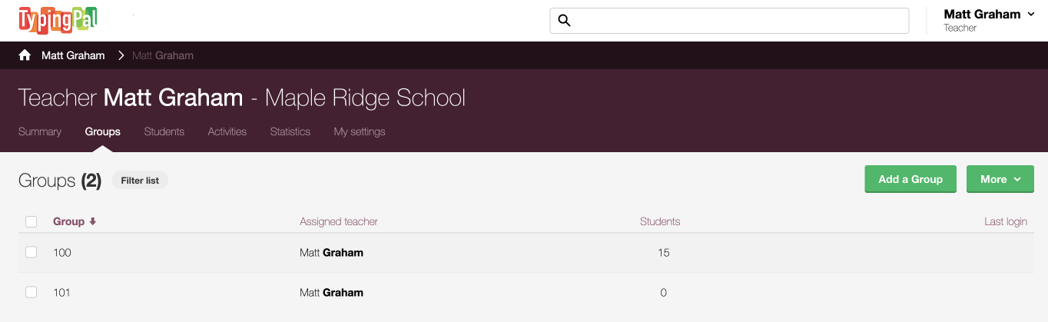Click the Add a Group button
This screenshot has width=1048, height=322.
[x=910, y=179]
